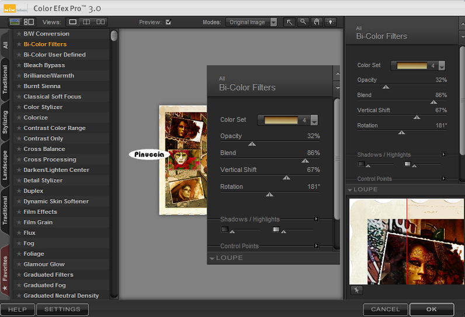Click the Nik Software logo
Viewport: 465px width, 317px height.
(x=15, y=9)
